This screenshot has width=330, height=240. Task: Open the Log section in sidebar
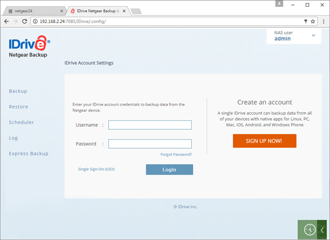click(13, 138)
